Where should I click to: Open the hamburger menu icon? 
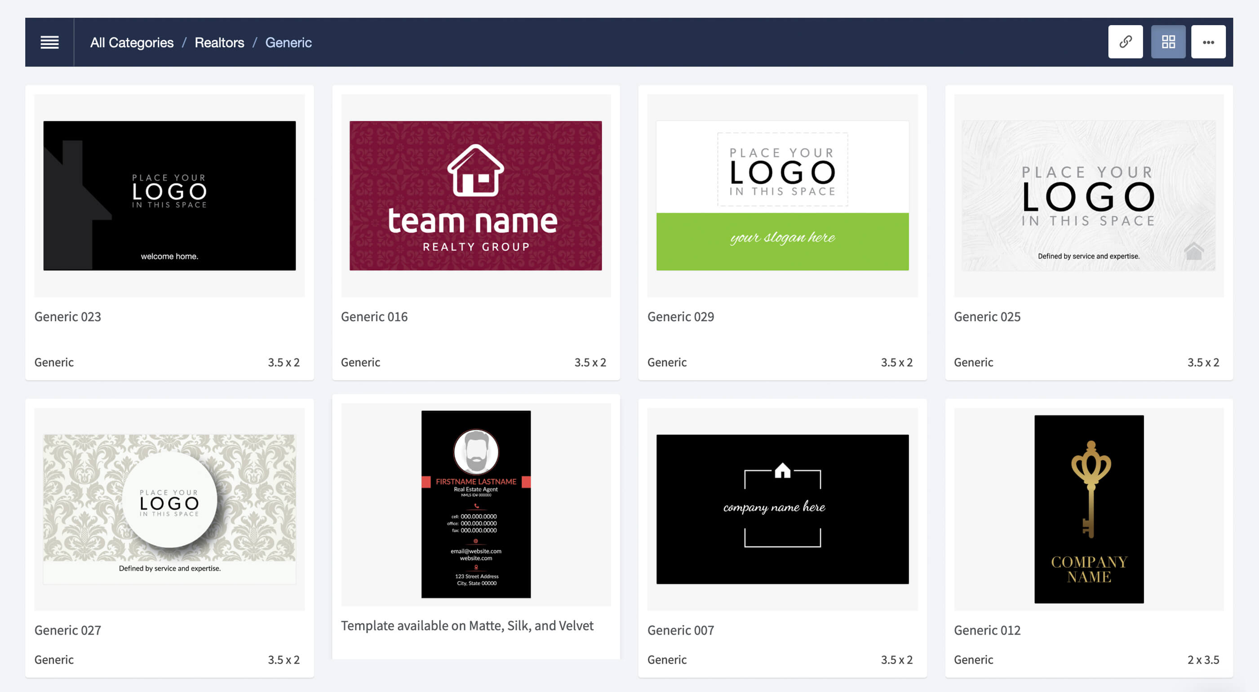49,42
